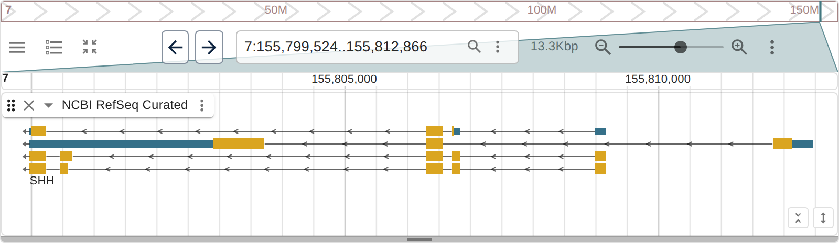Click the bottom resize handle bar

(419, 239)
